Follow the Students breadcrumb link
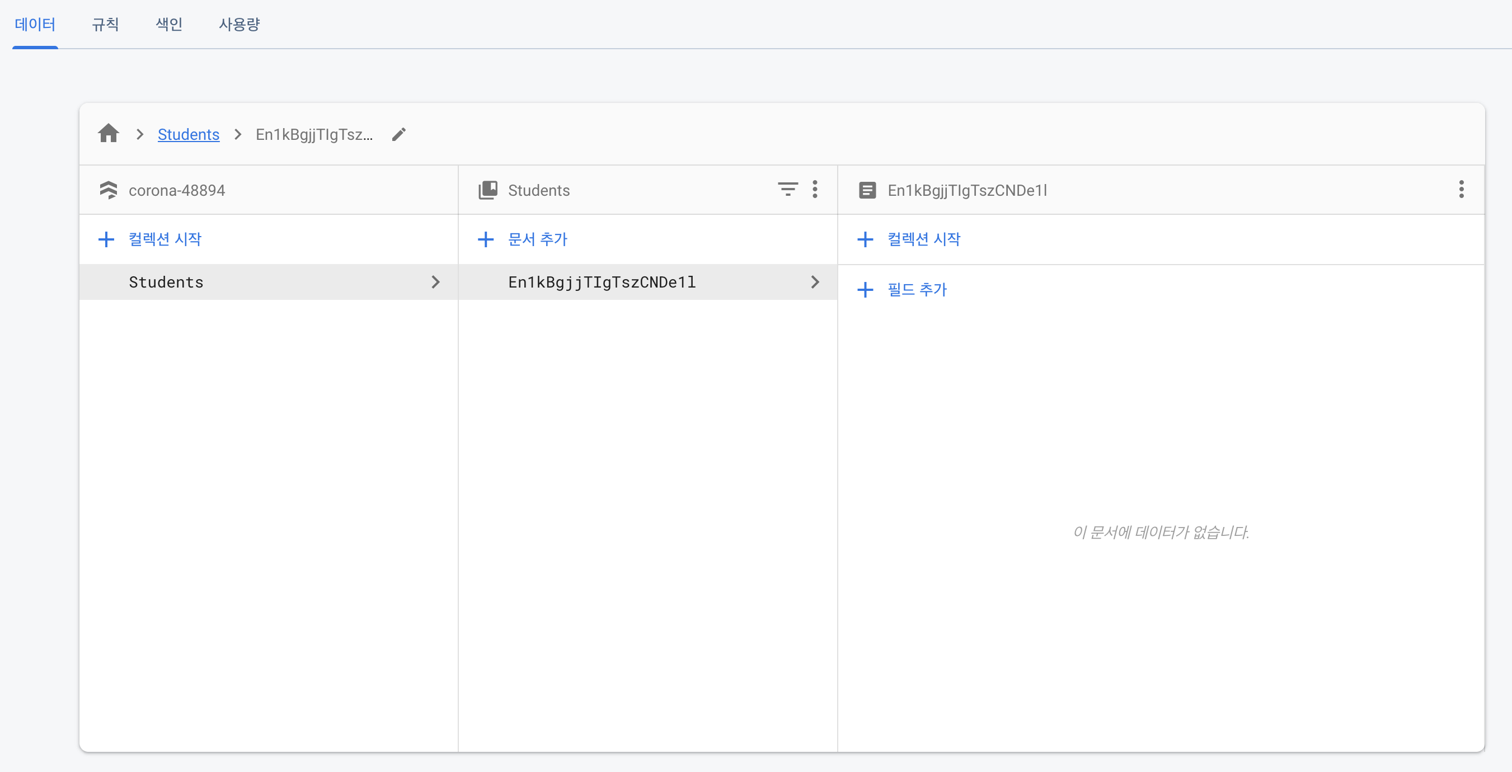The width and height of the screenshot is (1512, 772). coord(189,134)
